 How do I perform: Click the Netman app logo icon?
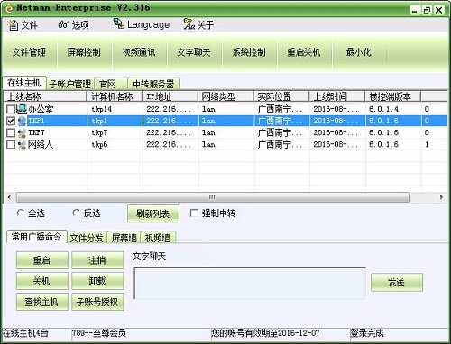point(8,7)
